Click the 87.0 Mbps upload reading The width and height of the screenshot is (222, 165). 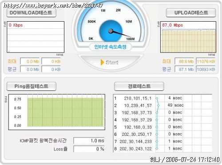(173, 25)
